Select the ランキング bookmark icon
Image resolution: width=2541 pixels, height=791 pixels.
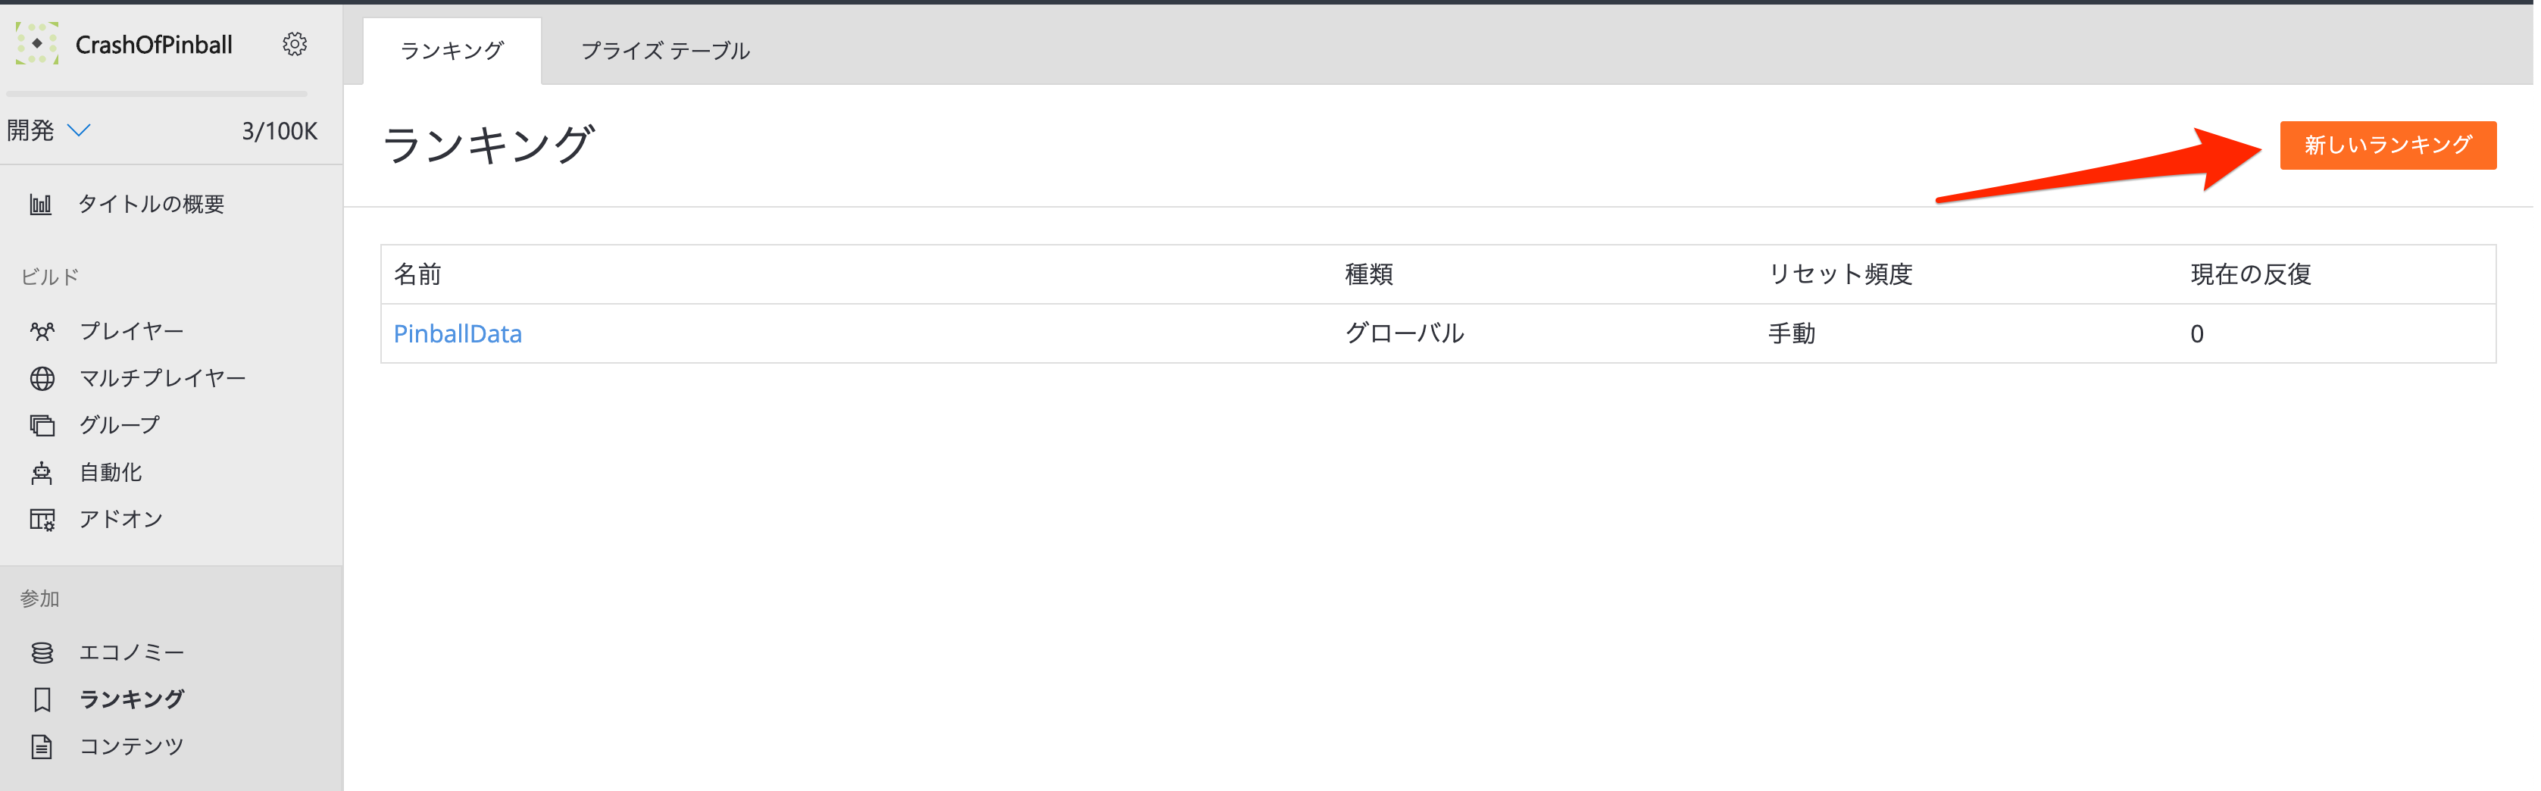pos(42,699)
